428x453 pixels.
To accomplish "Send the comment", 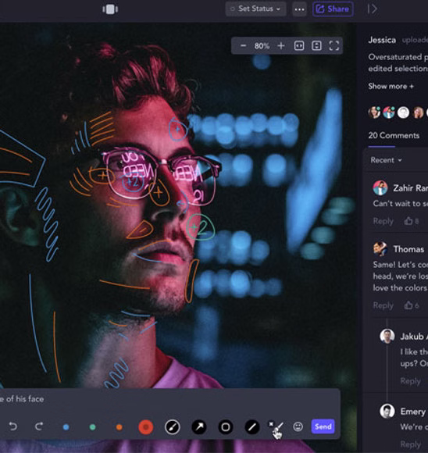I will (x=323, y=426).
